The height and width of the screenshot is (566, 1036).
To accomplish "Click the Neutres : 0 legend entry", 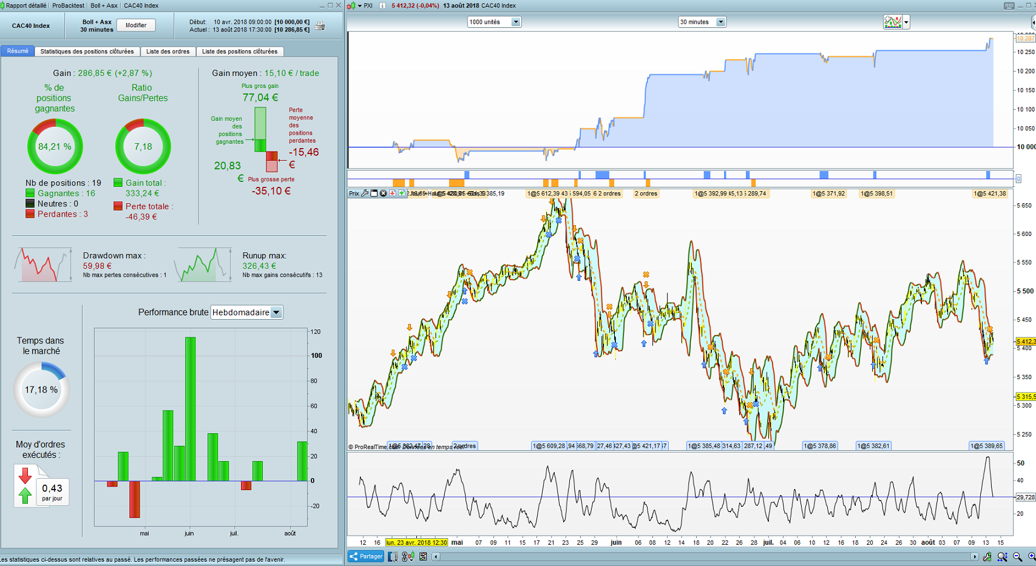I will click(52, 204).
